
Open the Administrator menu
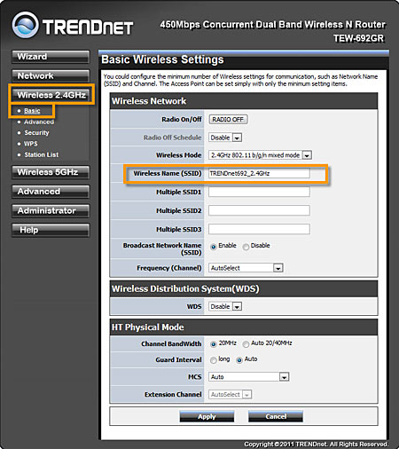[x=51, y=210]
